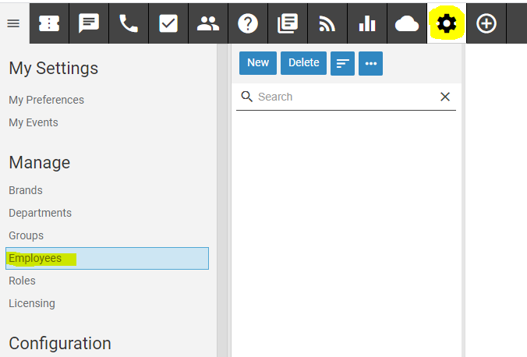This screenshot has height=357, width=527.
Task: Click the cloud icon in toolbar
Action: (x=407, y=23)
